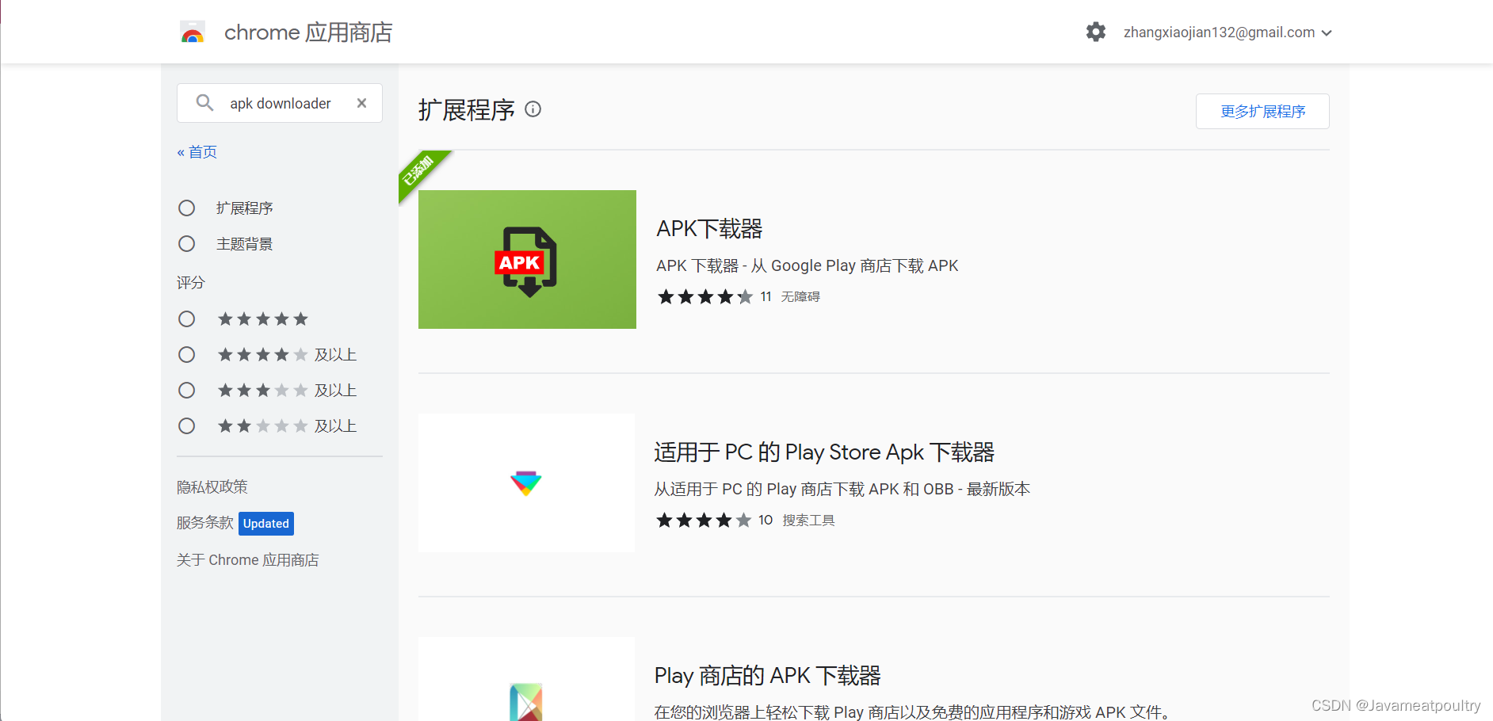Viewport: 1493px width, 721px height.
Task: Click the search magnifier icon
Action: coord(204,102)
